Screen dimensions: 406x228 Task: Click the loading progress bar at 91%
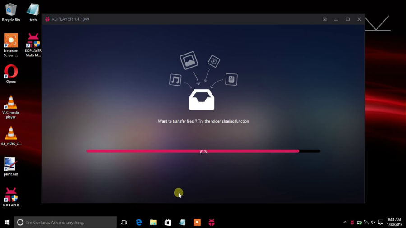point(203,151)
